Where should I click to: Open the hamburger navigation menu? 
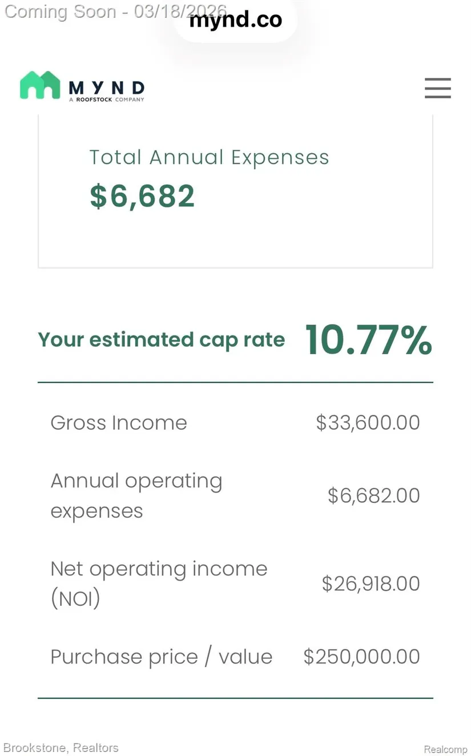coord(437,88)
